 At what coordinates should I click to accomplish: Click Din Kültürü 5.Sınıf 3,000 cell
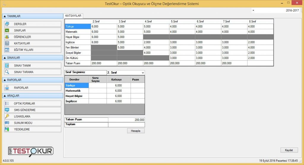click(182, 58)
